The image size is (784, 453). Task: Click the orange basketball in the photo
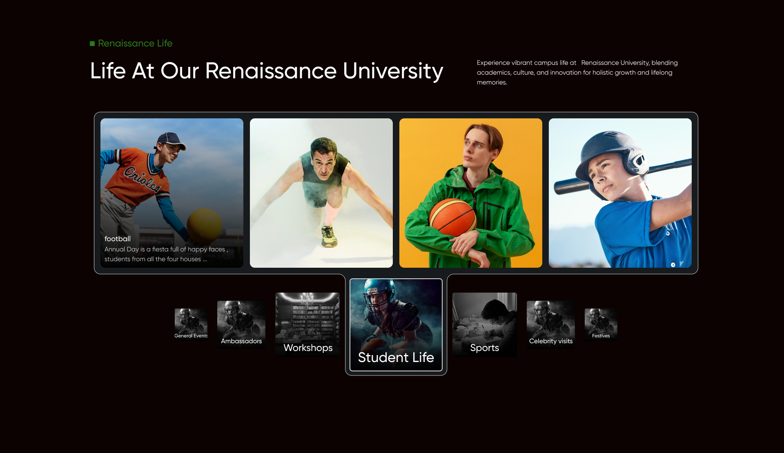[452, 217]
